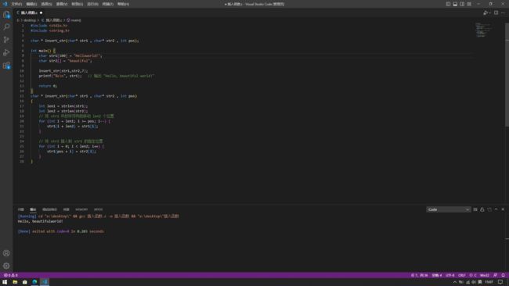The height and width of the screenshot is (286, 509).
Task: Open the 文件 (File) menu
Action: point(16,4)
